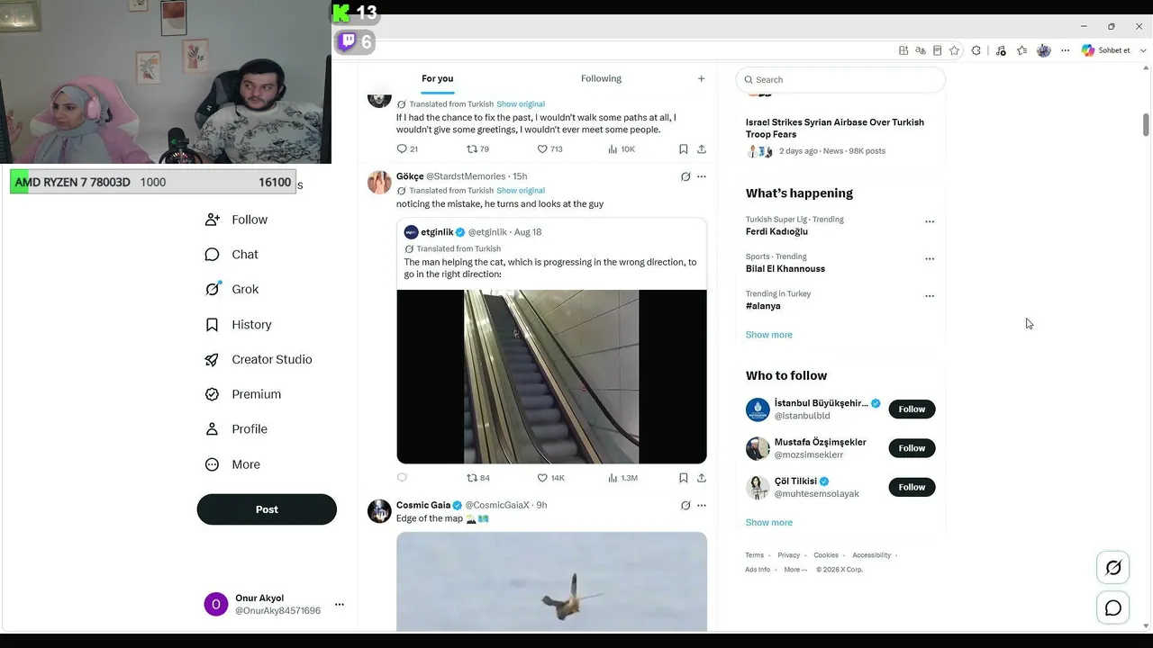Add a new timeline tab with plus
The image size is (1153, 648).
[701, 79]
